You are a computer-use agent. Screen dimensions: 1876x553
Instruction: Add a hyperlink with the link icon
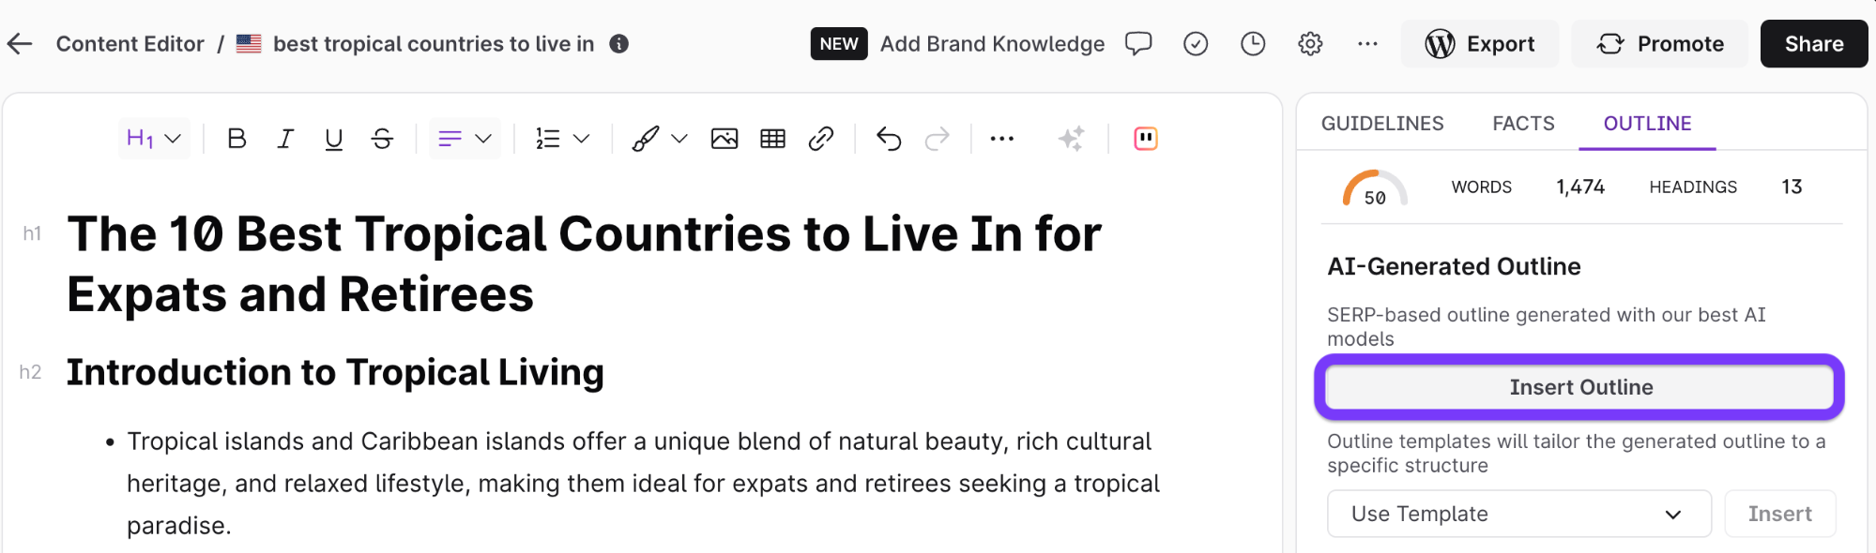tap(821, 139)
